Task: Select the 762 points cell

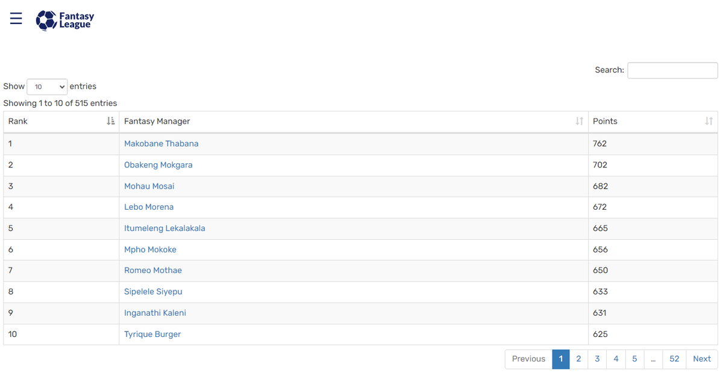Action: 653,143
